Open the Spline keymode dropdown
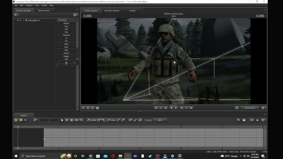Screen dimensions: 283x159 [x=160, y=120]
